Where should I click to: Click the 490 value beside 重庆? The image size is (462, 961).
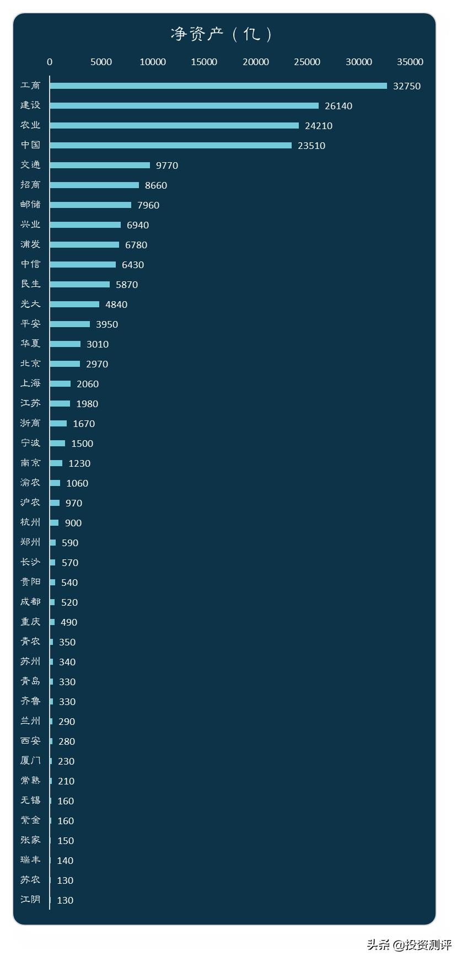[69, 622]
